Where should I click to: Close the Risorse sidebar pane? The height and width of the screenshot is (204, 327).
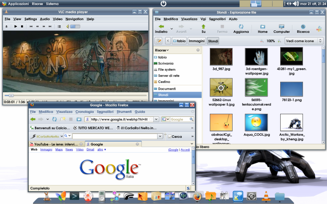(198, 50)
